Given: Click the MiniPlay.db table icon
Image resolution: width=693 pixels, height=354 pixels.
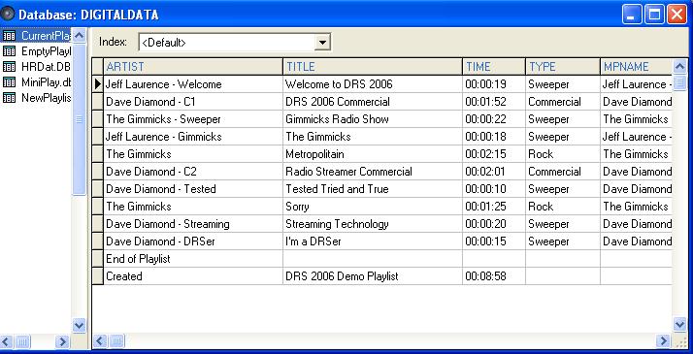Looking at the screenshot, I should pos(9,82).
